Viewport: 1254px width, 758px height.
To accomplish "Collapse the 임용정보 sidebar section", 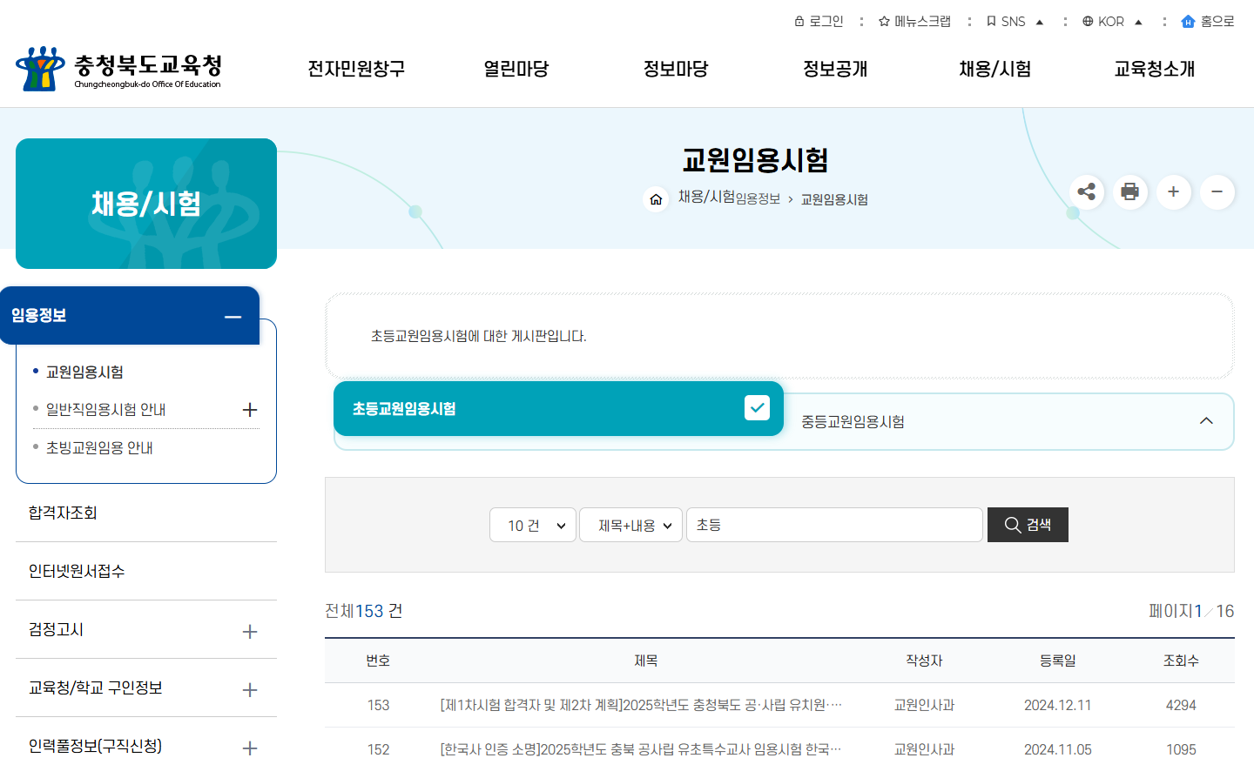I will click(232, 316).
